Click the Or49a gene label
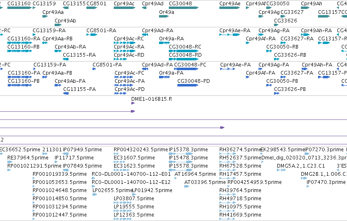347x221 pixels. point(166,12)
